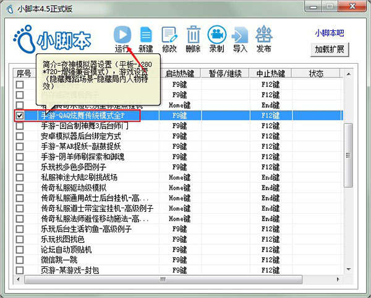This screenshot has height=298, width=371.
Task: Uncheck the 手游-QAQ炫舞传统模式全P checkbox
Action: coord(20,115)
